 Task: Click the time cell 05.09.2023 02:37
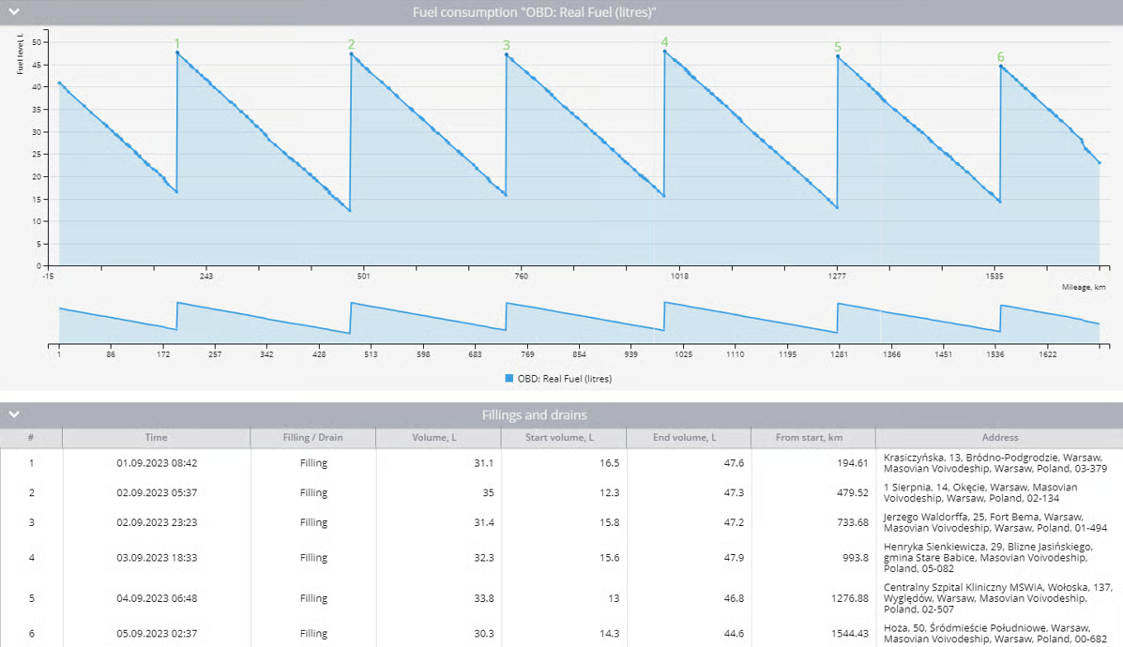point(157,633)
